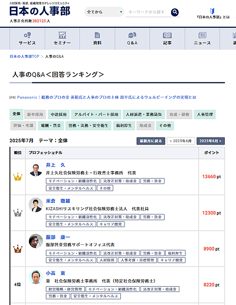Viewport: 236px width, 305px height.
Task: Open the 資料 navigation item
Action: tap(97, 39)
